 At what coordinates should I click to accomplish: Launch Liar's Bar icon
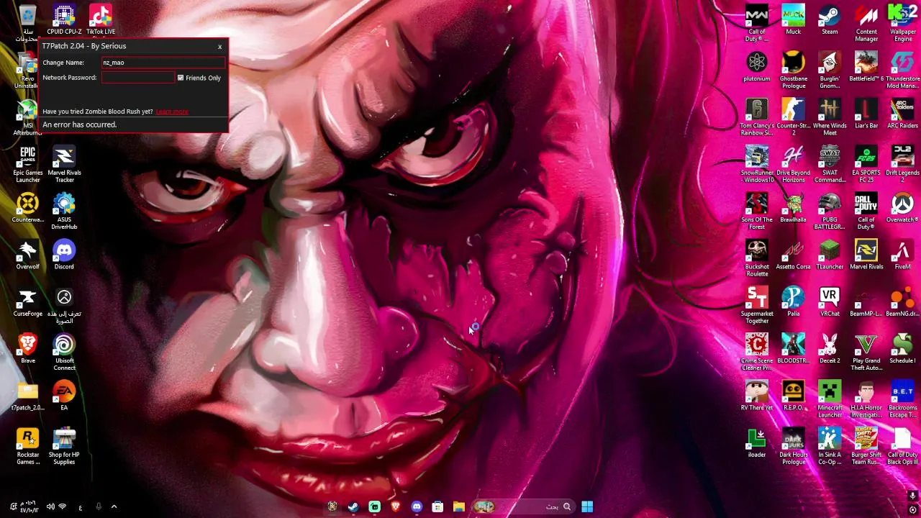[866, 114]
